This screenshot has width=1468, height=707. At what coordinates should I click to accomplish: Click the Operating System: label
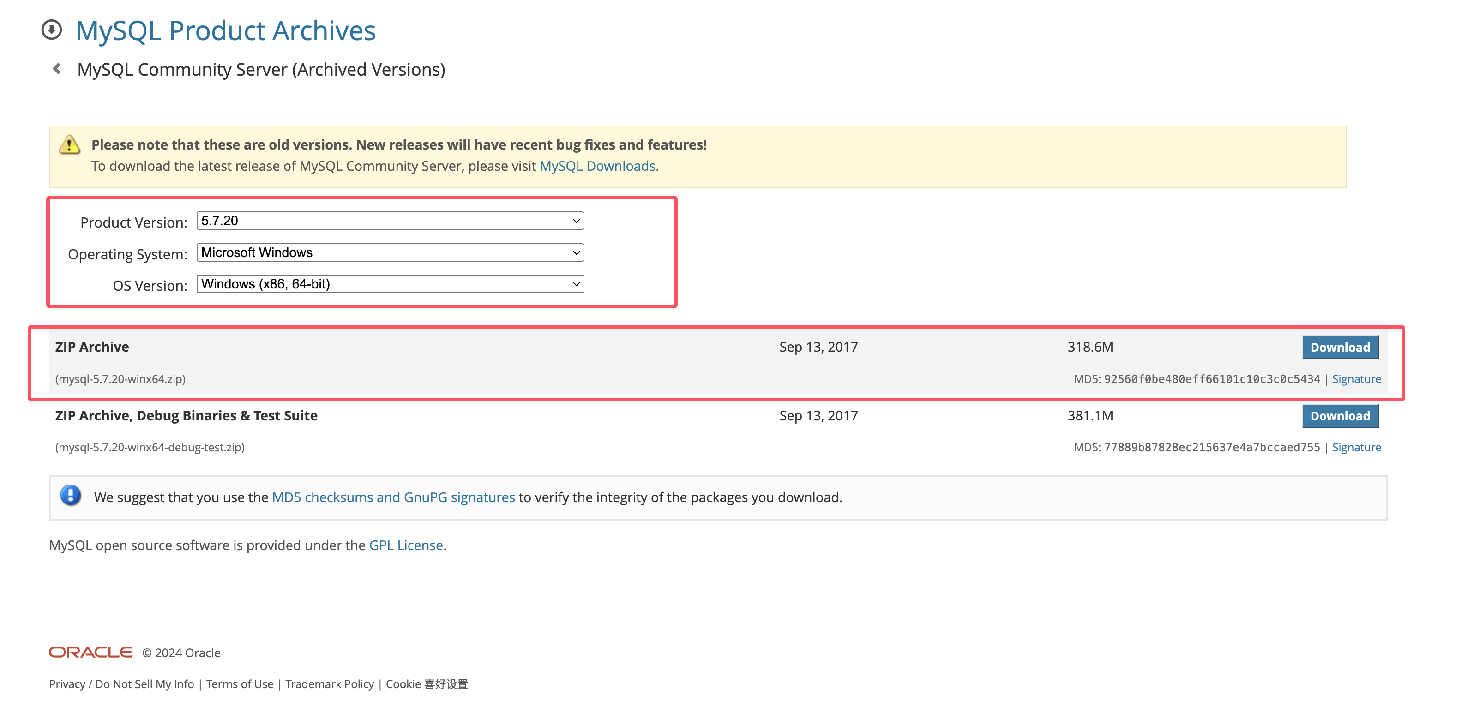(127, 254)
